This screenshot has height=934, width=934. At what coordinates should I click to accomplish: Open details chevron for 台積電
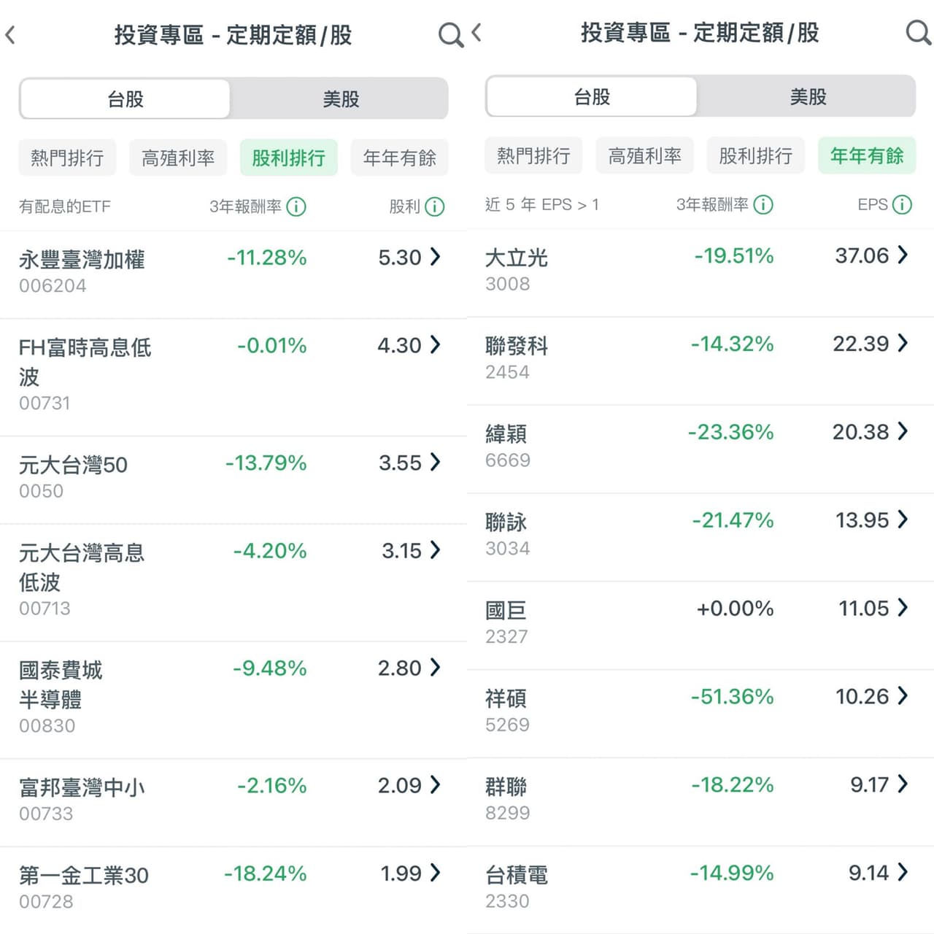point(903,873)
